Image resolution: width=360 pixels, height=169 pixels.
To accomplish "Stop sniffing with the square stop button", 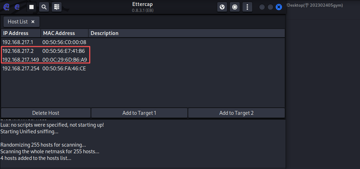I will click(31, 7).
